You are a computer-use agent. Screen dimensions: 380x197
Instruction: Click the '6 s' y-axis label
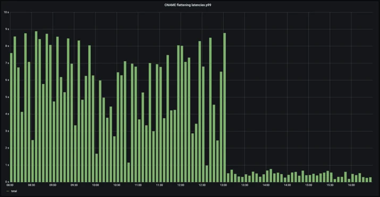point(7,80)
